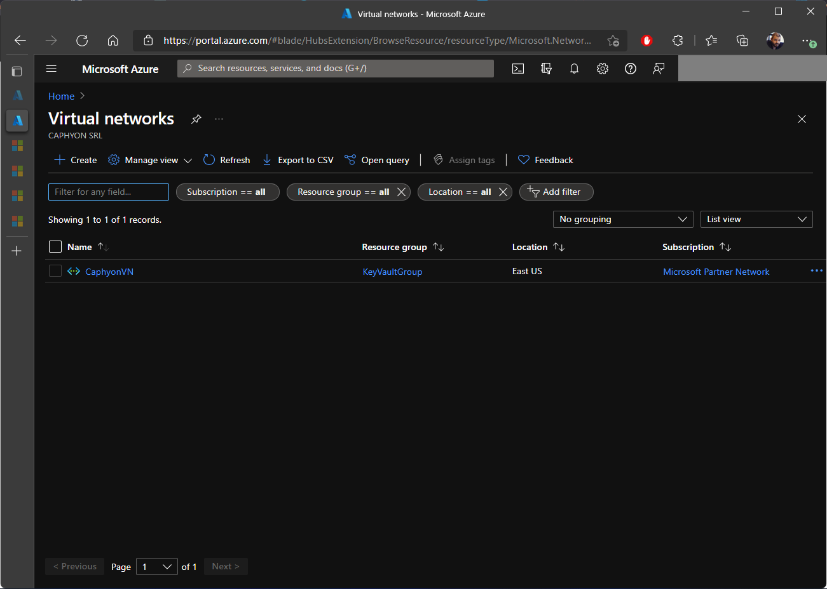Focus the Search resources, services, and docs box
Screen dimensions: 827x589
click(336, 69)
